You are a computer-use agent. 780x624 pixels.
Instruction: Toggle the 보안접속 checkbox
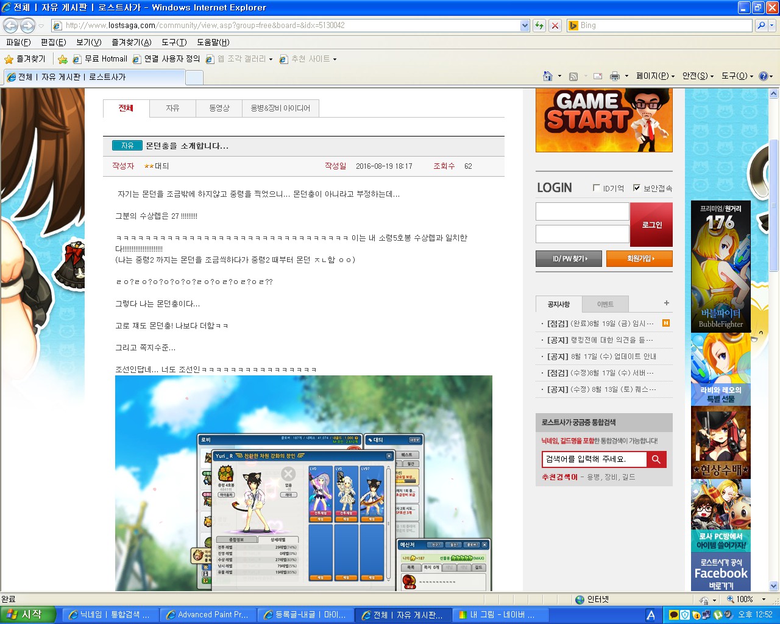[637, 188]
